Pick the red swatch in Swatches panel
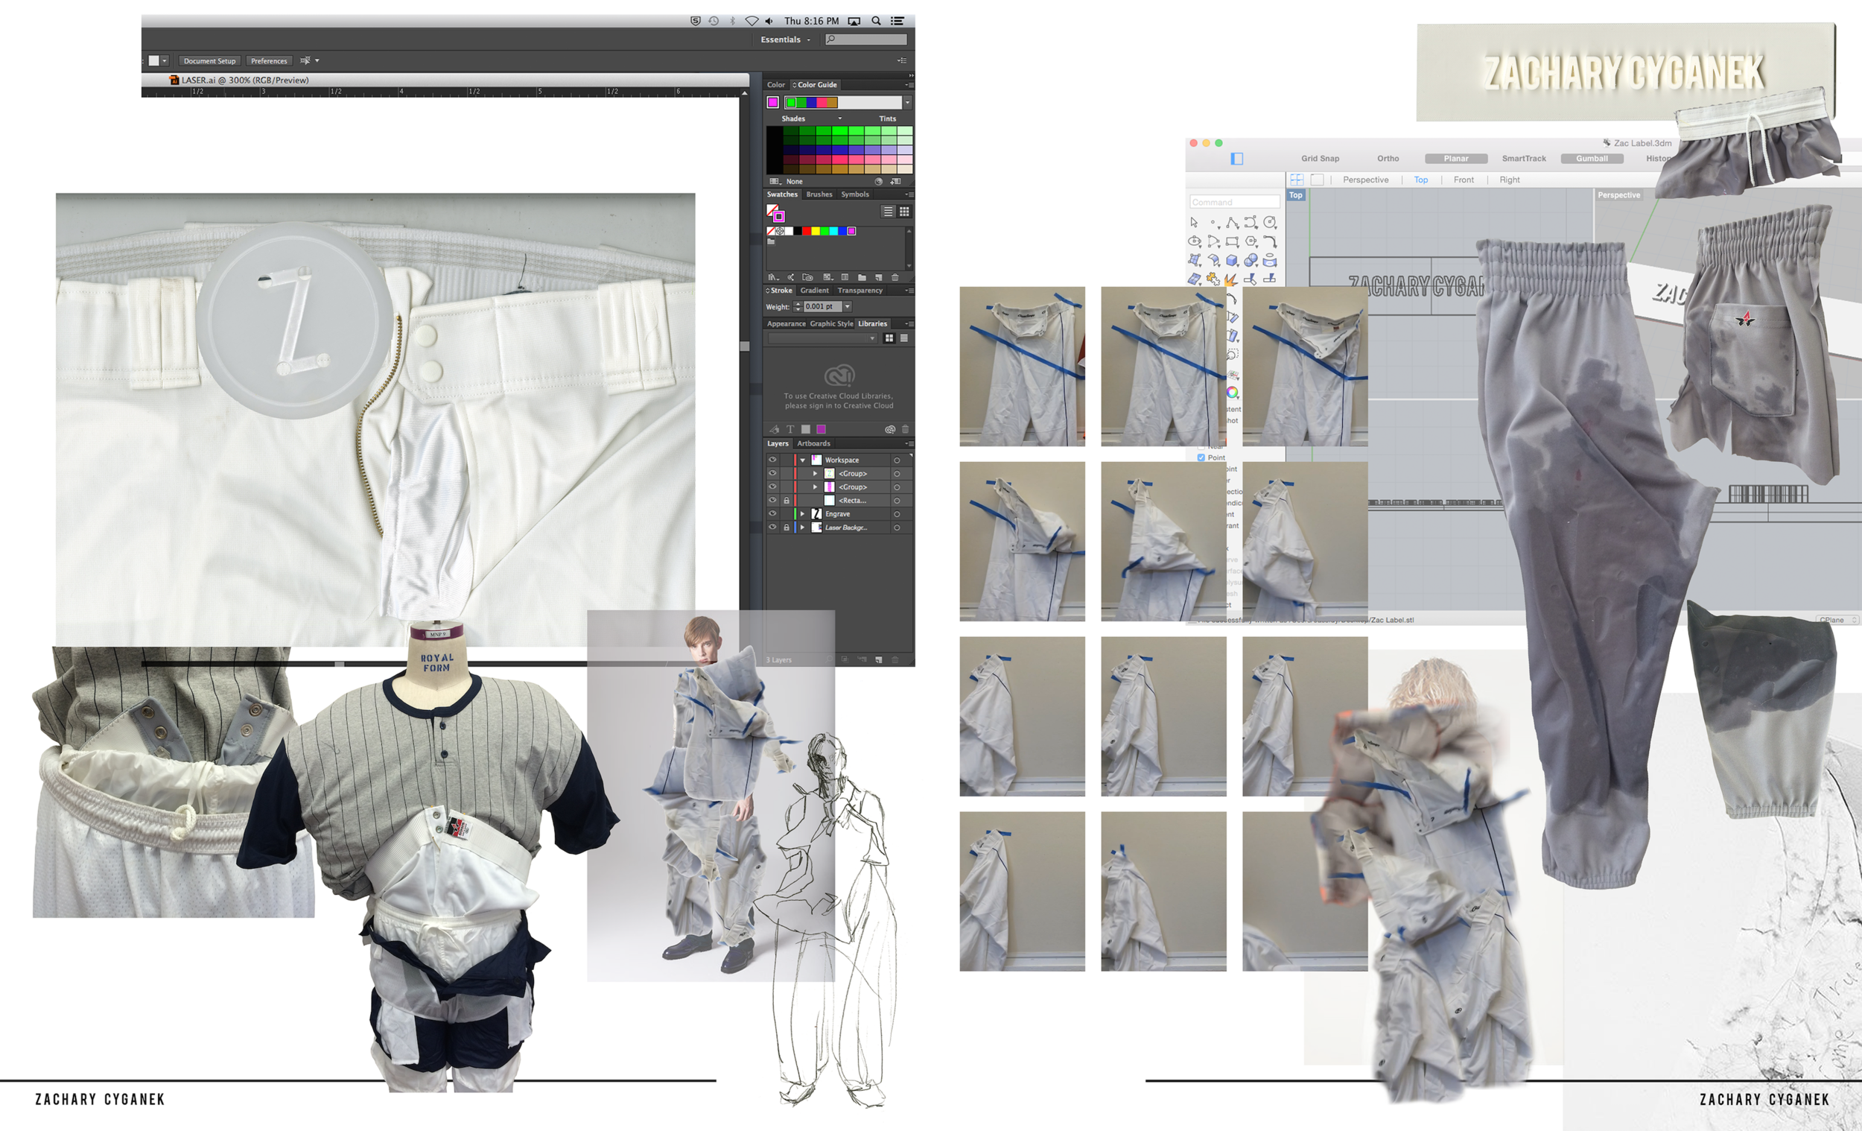The width and height of the screenshot is (1862, 1131). coord(807,231)
